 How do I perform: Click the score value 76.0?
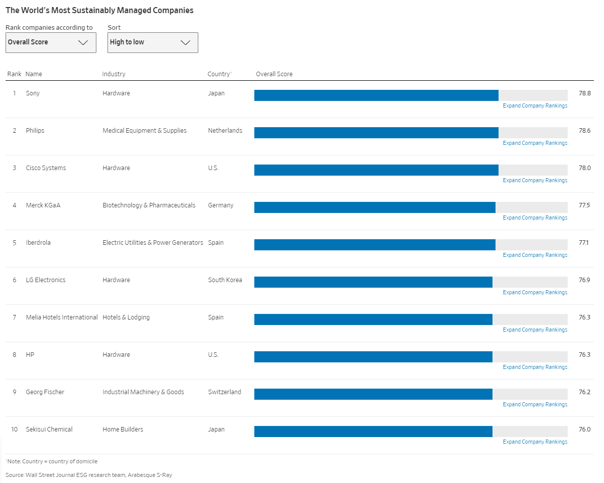click(585, 430)
